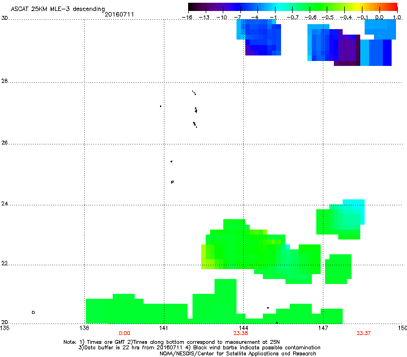Click the latitude axis label '22'
The image size is (407, 357).
coord(4,264)
